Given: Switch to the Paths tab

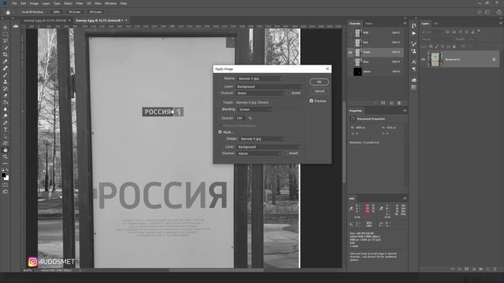Looking at the screenshot, I should tap(369, 24).
